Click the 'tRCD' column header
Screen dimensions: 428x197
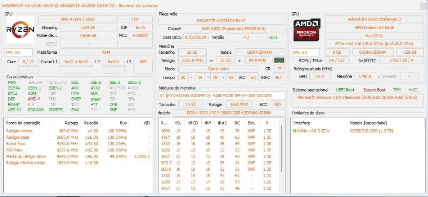pos(193,123)
